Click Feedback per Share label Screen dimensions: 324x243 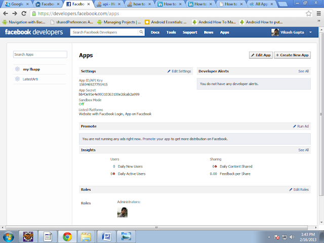click(235, 174)
